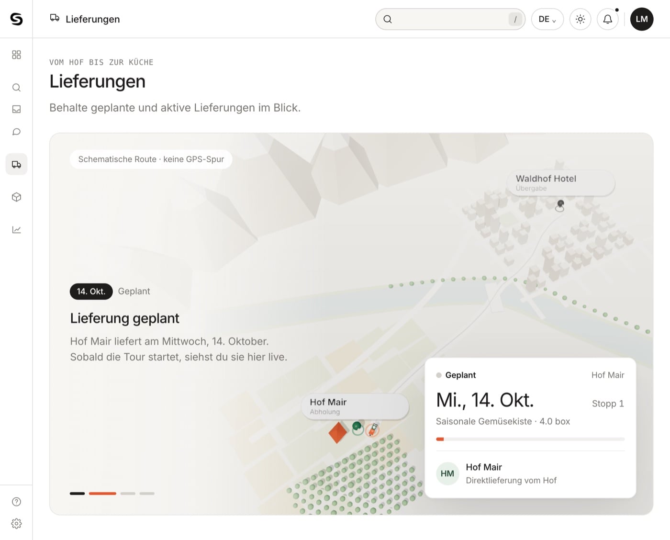Click the LM user avatar

[x=642, y=19]
